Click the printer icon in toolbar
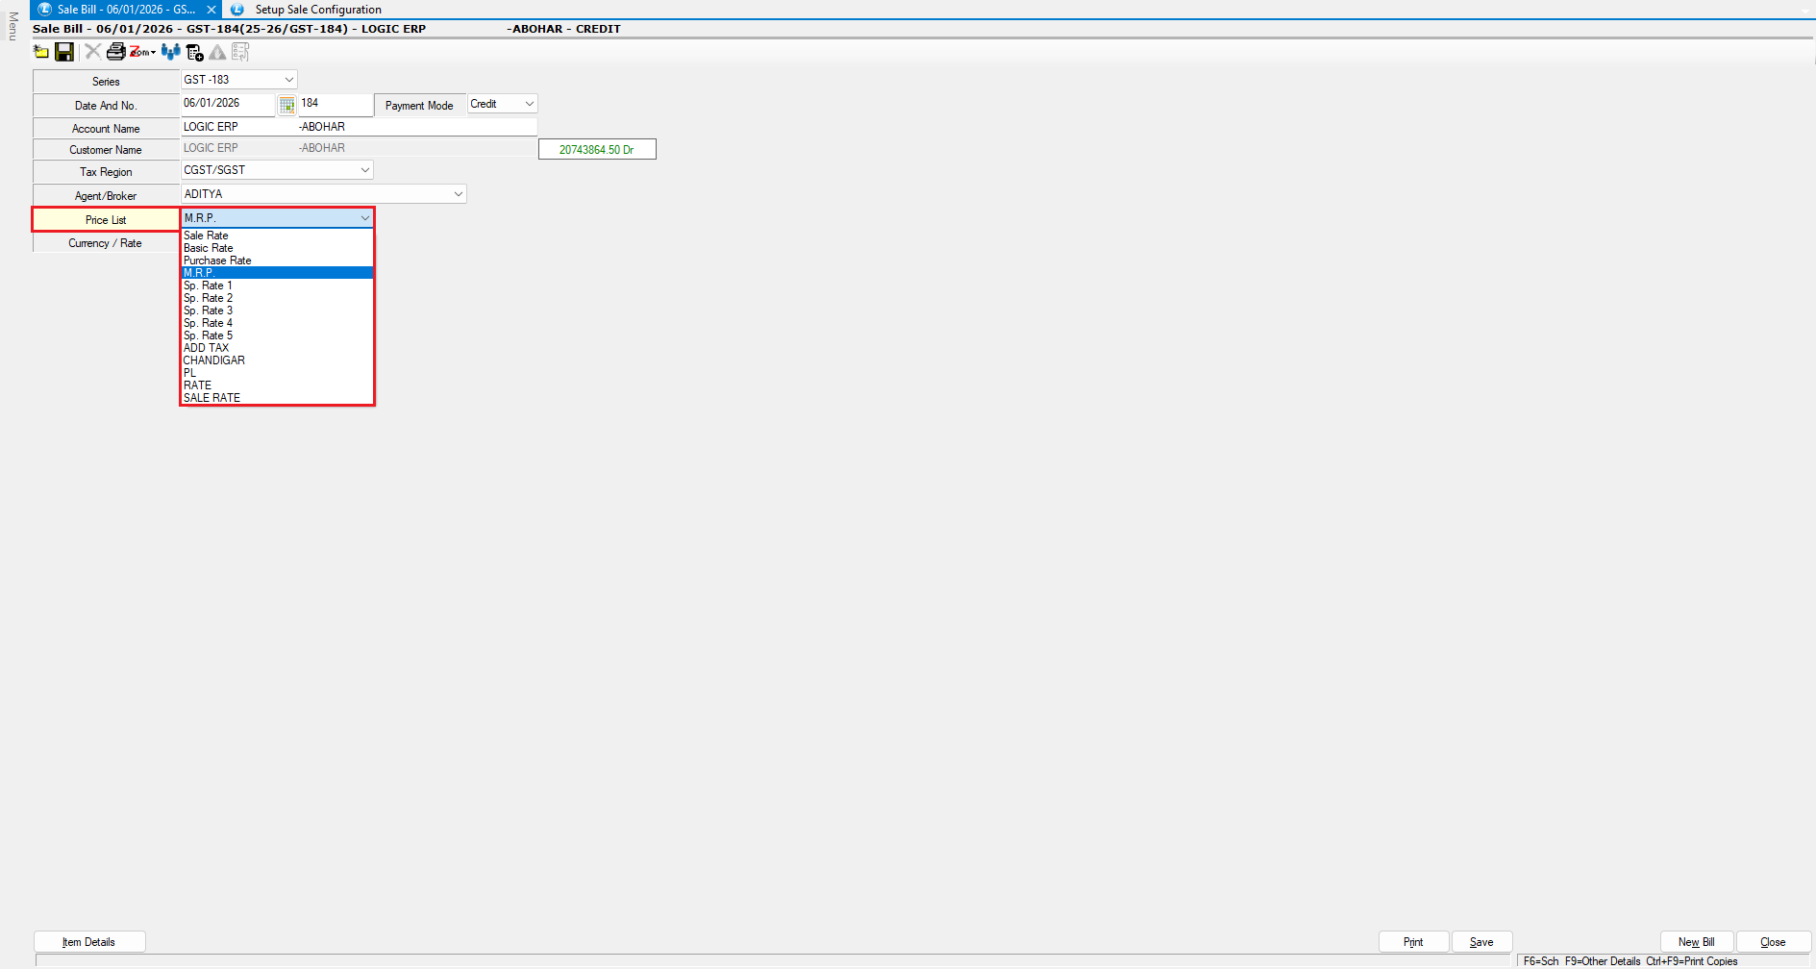This screenshot has width=1816, height=969. 115,52
